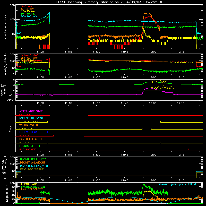Click the MAX_DET_VS_TOT legend label
Image resolution: width=206 pixels, height=206 pixels.
(x=32, y=189)
